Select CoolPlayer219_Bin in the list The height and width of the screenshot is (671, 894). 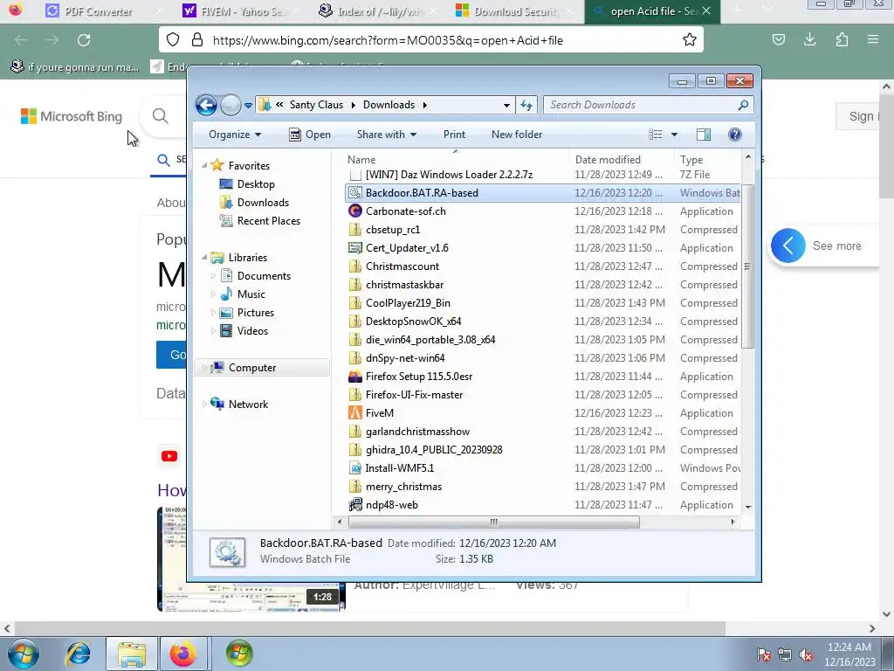click(409, 303)
